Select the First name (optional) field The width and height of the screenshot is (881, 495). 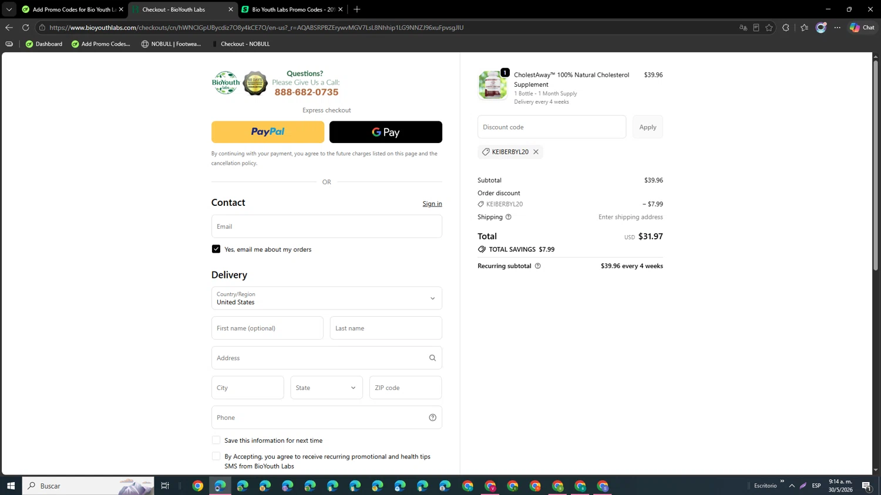click(267, 328)
